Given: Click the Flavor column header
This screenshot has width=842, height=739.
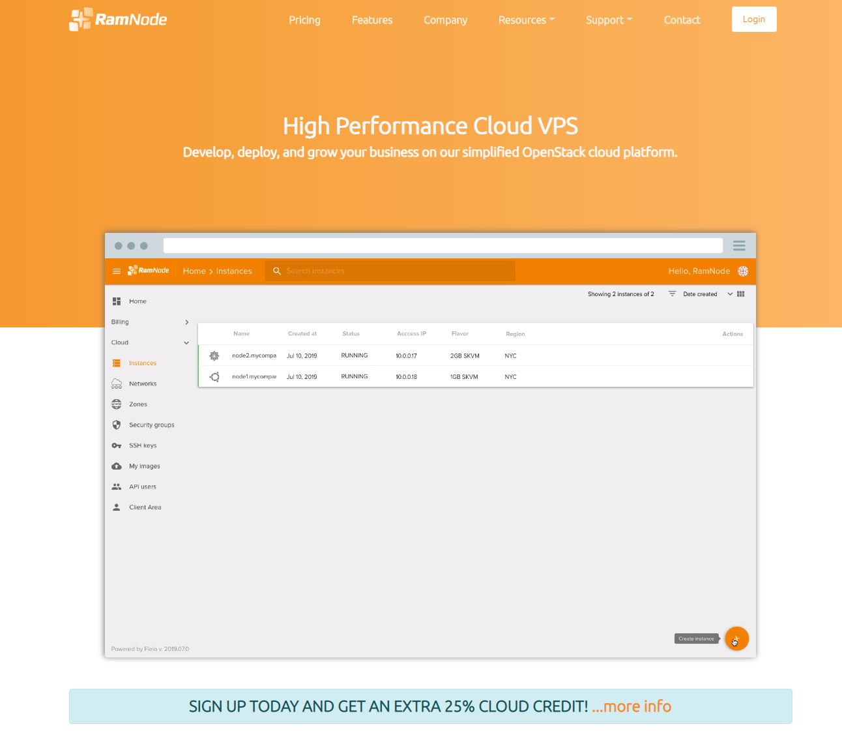Looking at the screenshot, I should click(460, 334).
